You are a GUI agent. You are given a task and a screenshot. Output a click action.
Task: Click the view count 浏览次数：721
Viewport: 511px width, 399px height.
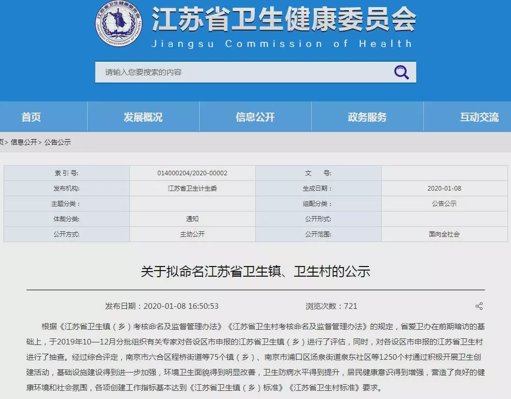click(x=332, y=306)
